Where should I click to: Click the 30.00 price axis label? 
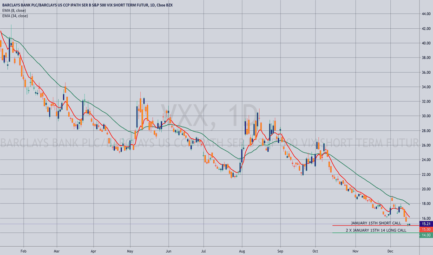[426, 116]
